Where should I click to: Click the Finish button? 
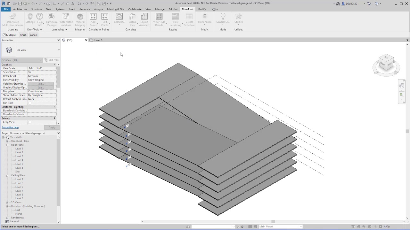pos(23,35)
